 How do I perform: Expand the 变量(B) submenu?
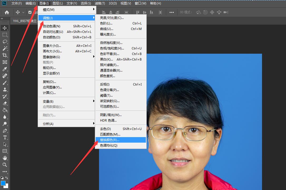[x=66, y=101]
